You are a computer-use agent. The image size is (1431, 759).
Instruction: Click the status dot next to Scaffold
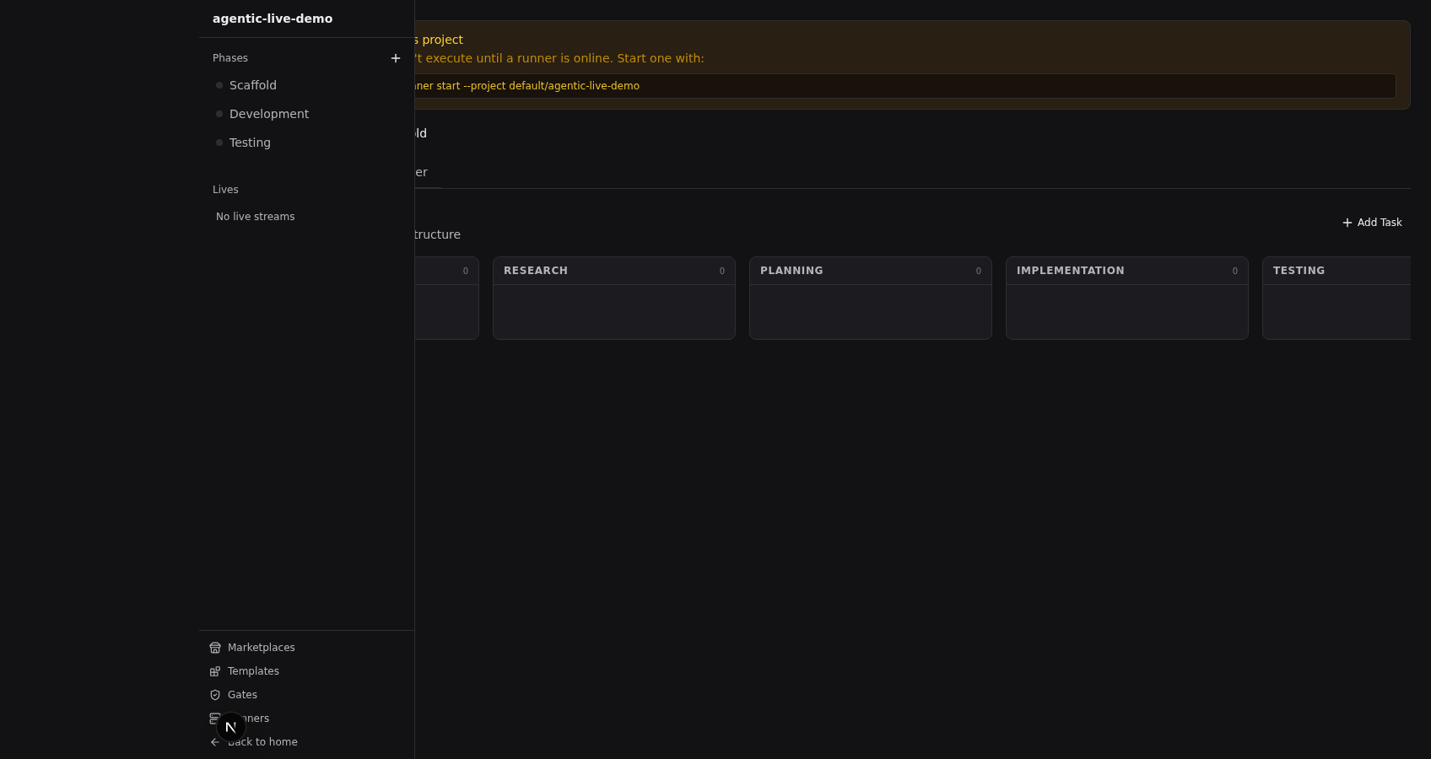(219, 85)
